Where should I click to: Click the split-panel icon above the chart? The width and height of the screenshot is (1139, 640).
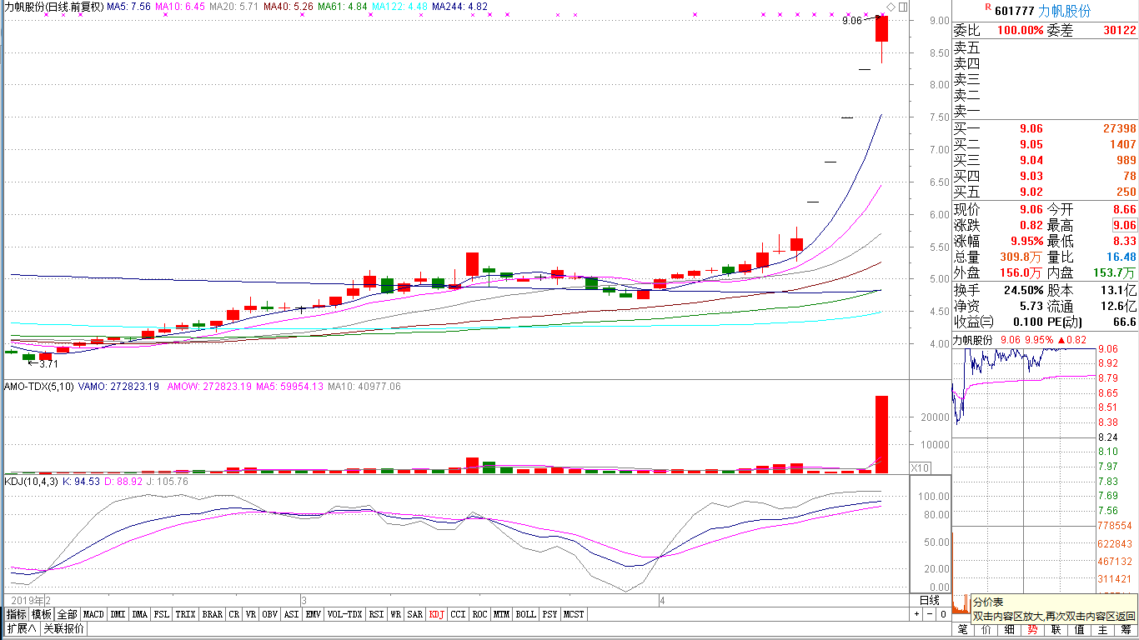[x=903, y=7]
